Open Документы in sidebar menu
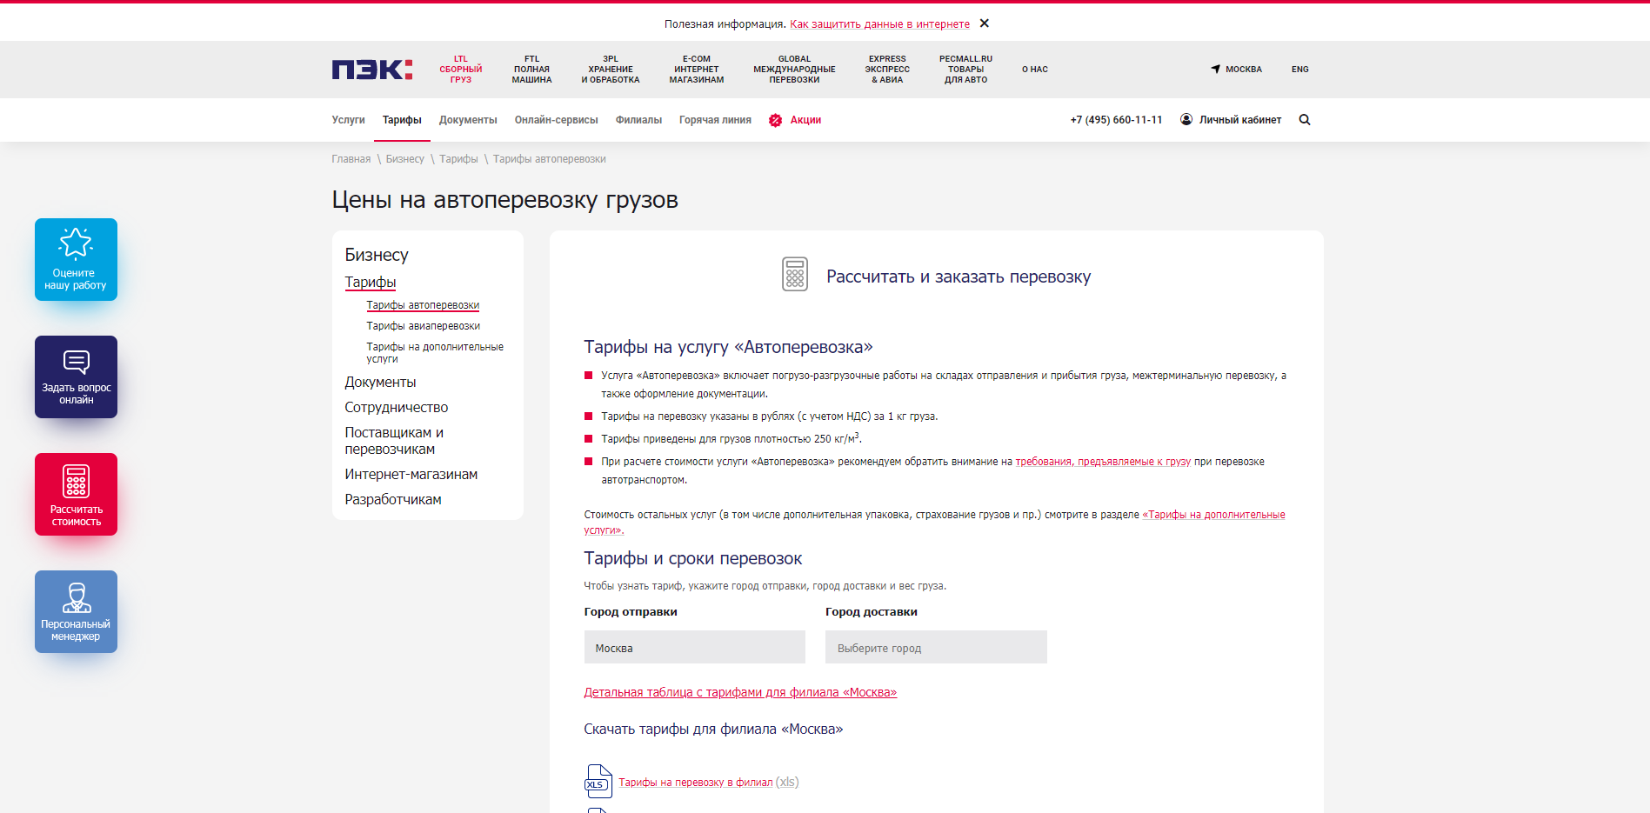 tap(380, 383)
